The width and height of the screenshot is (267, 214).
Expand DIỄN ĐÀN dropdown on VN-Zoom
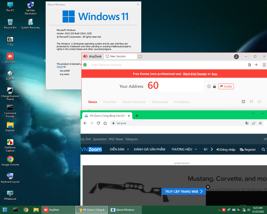128,150
